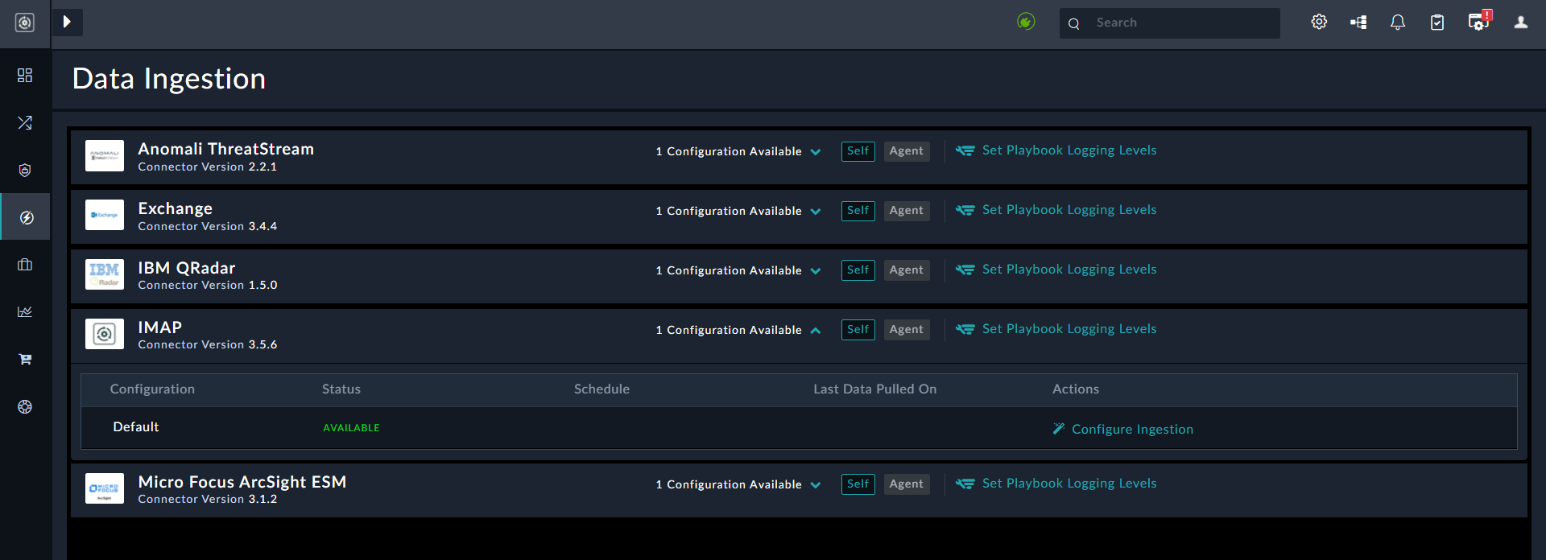Collapse IMAP configurations chevron
The image size is (1546, 560).
[816, 331]
